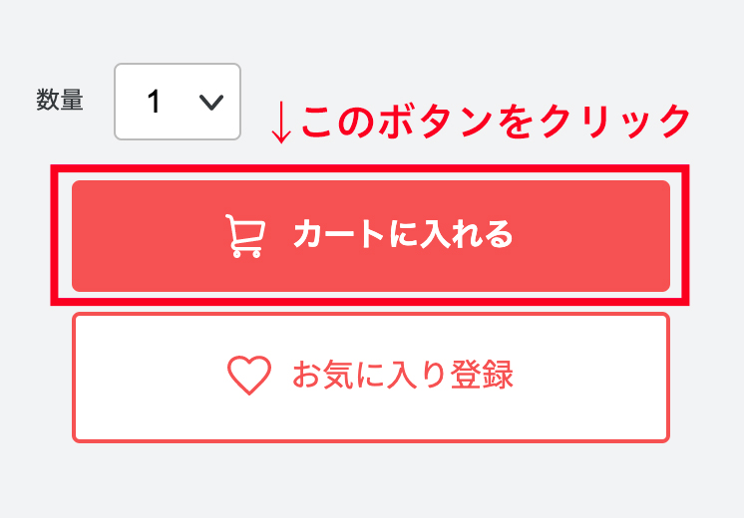The height and width of the screenshot is (518, 744).
Task: Click the chevron arrow in quantity selector
Action: pyautogui.click(x=211, y=102)
